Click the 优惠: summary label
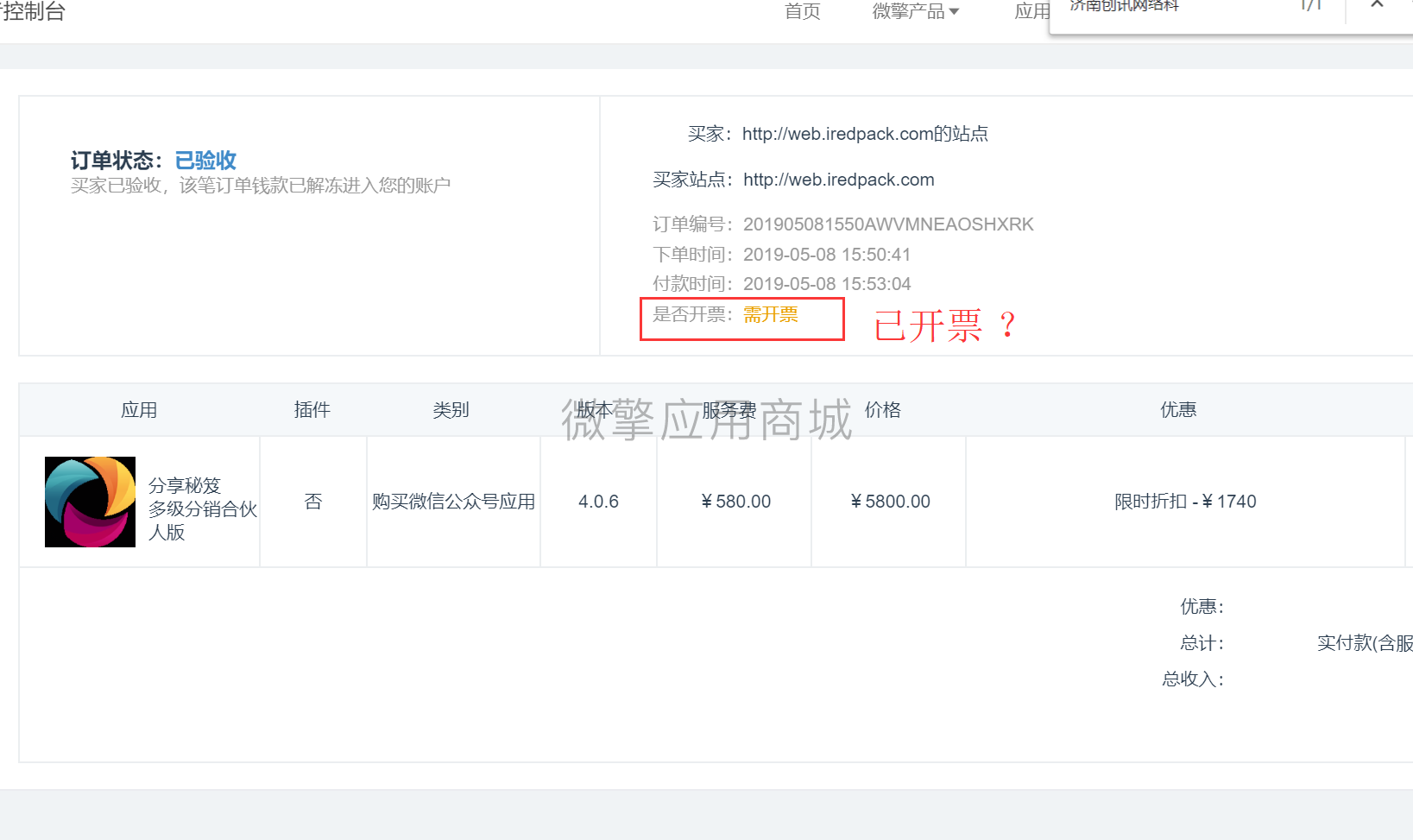 [1202, 607]
